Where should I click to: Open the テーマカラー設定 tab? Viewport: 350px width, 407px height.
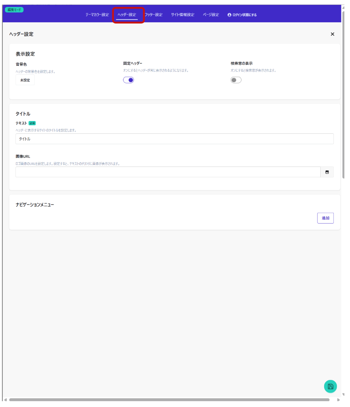click(97, 15)
